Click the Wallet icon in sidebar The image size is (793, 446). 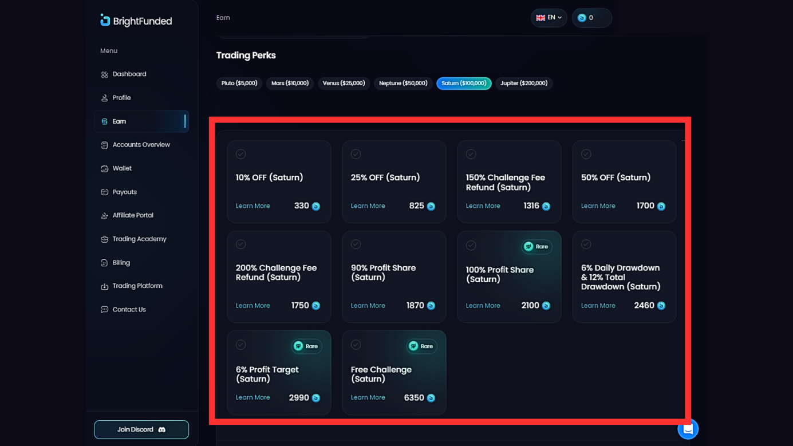click(104, 168)
